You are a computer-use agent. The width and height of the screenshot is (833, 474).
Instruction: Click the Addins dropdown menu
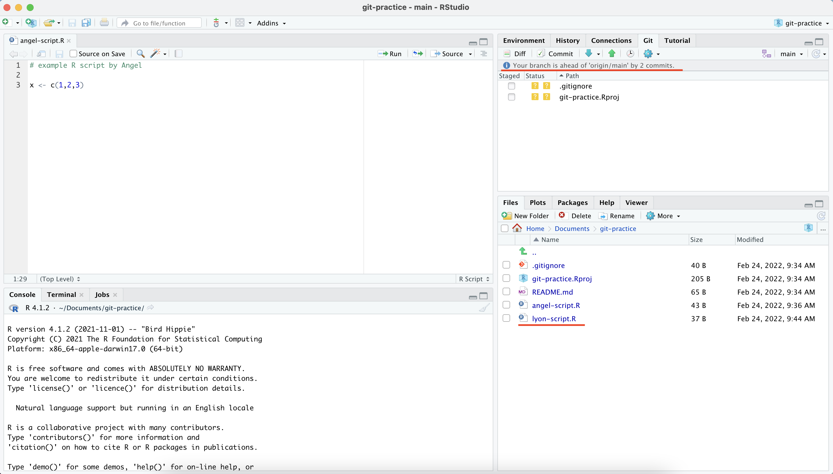[271, 23]
